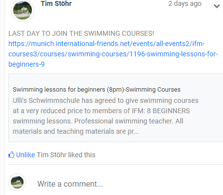Click the swimming-courses/1196 URL line
The image size is (223, 195).
(x=113, y=54)
